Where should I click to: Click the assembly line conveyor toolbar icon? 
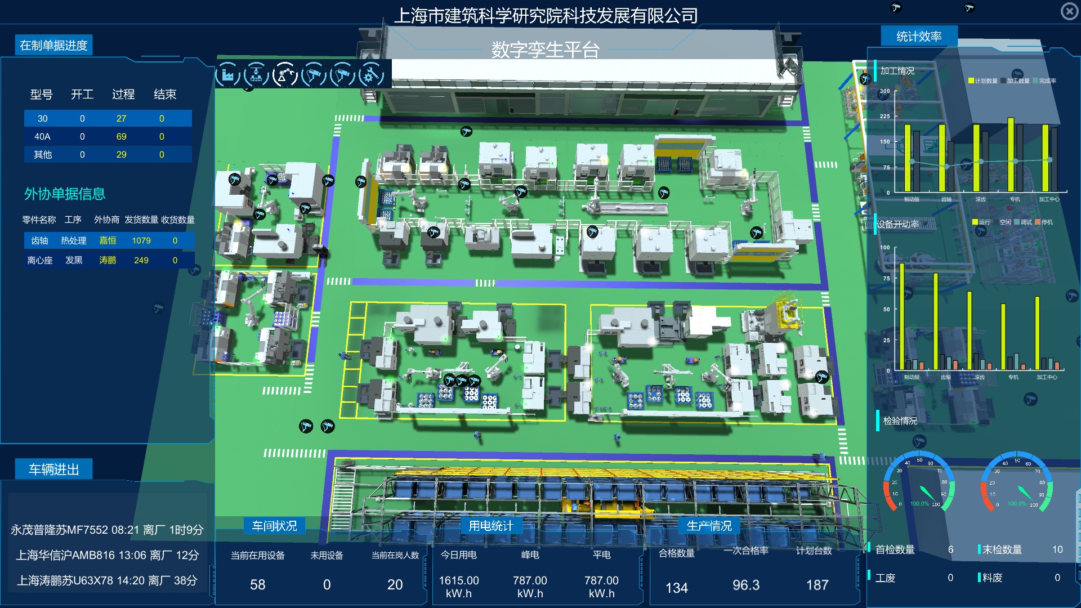point(257,75)
